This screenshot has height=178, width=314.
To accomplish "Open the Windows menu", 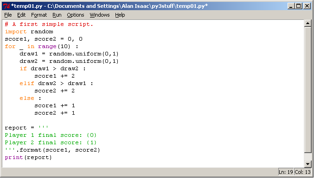I will tap(100, 15).
